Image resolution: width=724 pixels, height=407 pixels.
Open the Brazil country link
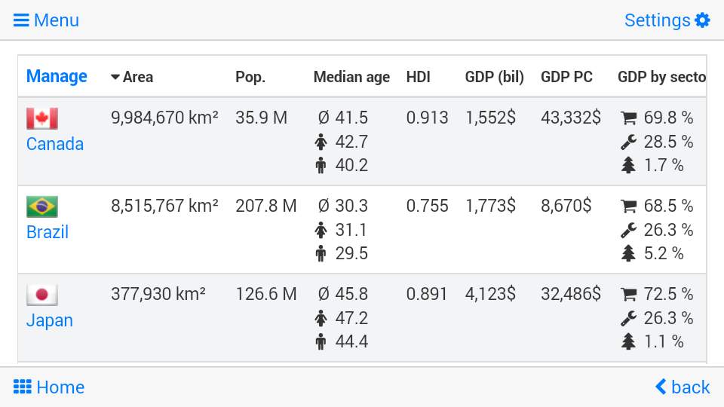pyautogui.click(x=48, y=232)
